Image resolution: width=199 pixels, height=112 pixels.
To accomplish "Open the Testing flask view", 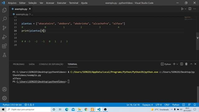I will coord(4,55).
